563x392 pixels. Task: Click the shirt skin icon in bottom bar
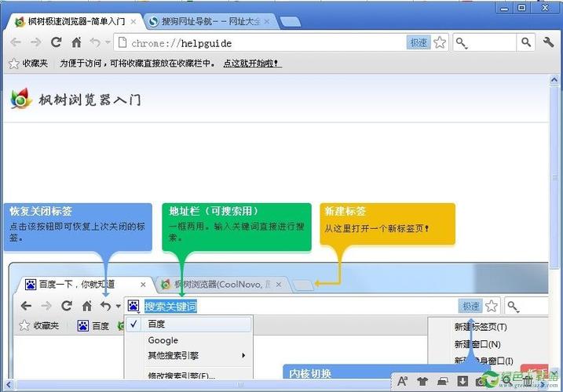[x=422, y=382]
